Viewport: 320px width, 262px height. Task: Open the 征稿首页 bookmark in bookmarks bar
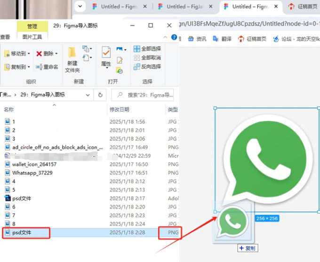coord(252,39)
